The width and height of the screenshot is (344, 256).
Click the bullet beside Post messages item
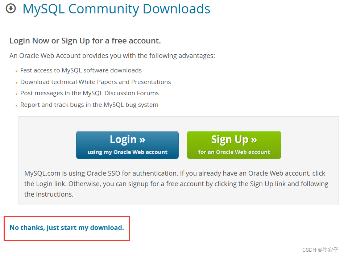pos(16,94)
